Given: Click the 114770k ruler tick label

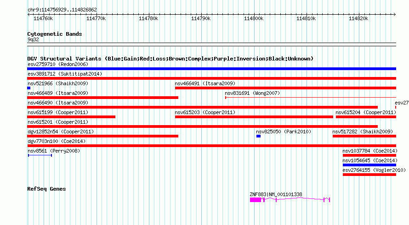Looking at the screenshot, I should 96,19.
